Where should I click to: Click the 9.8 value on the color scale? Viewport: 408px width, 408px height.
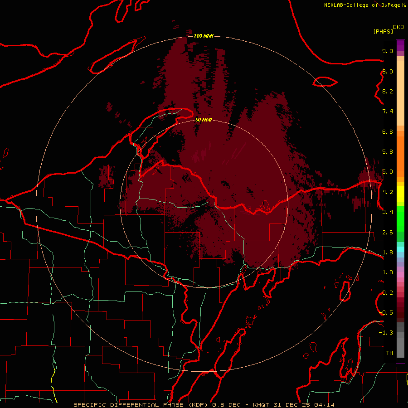(388, 51)
